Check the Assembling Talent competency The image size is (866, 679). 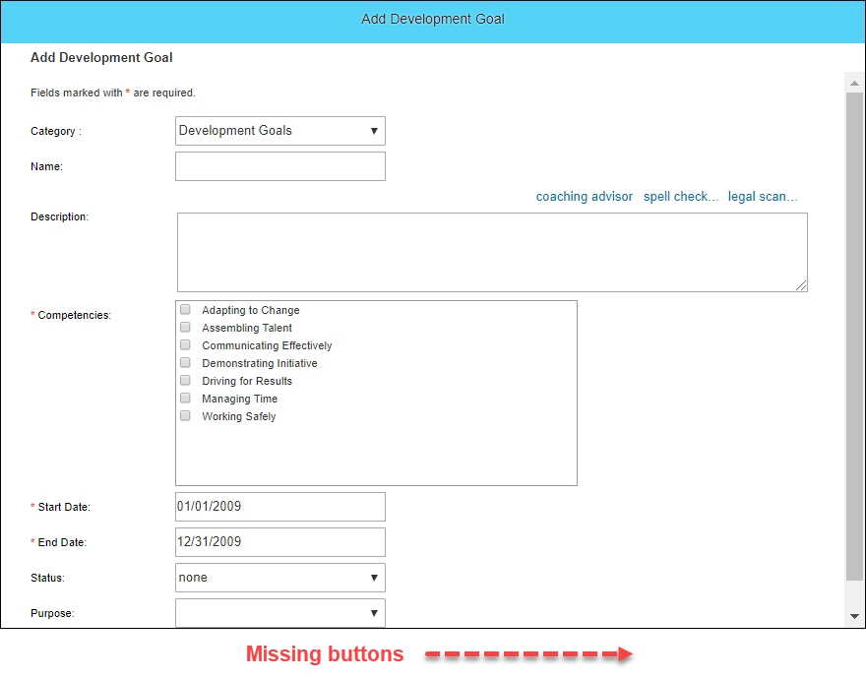point(186,327)
